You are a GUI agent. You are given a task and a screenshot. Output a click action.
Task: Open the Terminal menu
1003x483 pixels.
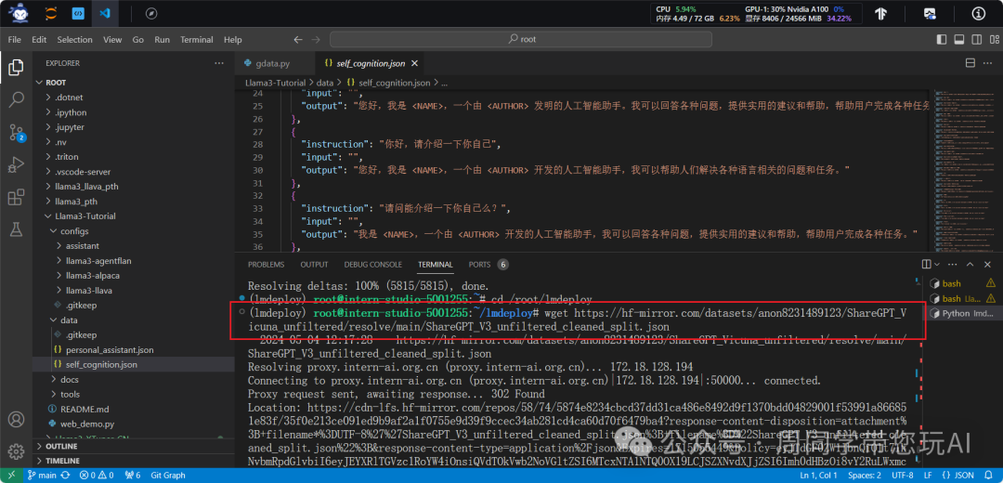[x=196, y=40]
